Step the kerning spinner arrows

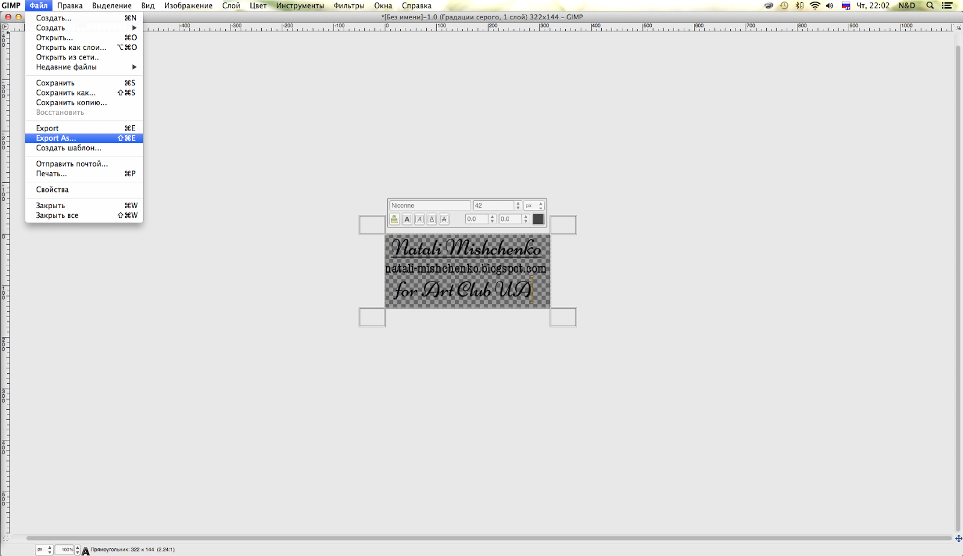tap(526, 219)
